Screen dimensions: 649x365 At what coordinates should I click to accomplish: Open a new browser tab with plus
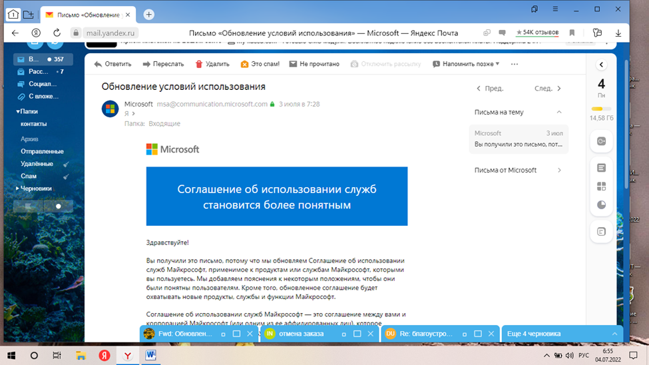[x=148, y=15]
